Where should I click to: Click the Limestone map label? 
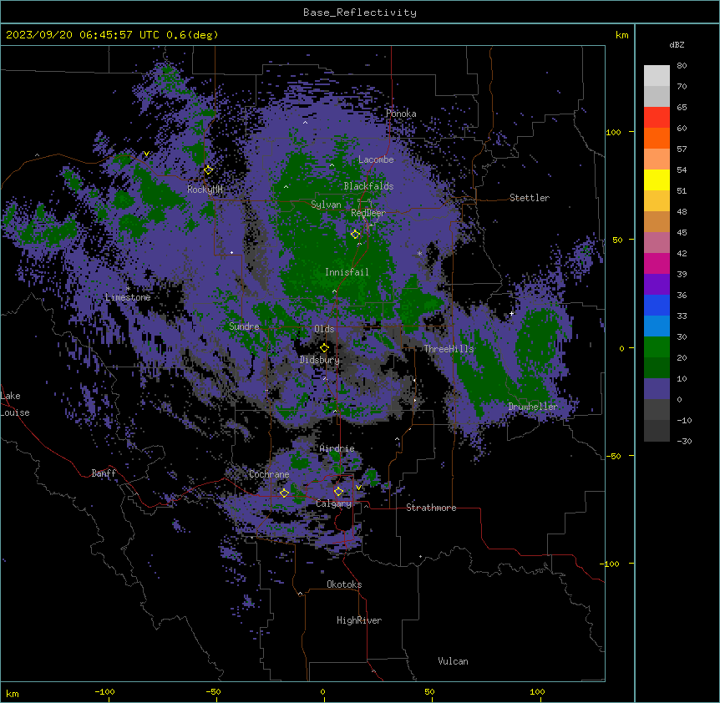click(128, 297)
